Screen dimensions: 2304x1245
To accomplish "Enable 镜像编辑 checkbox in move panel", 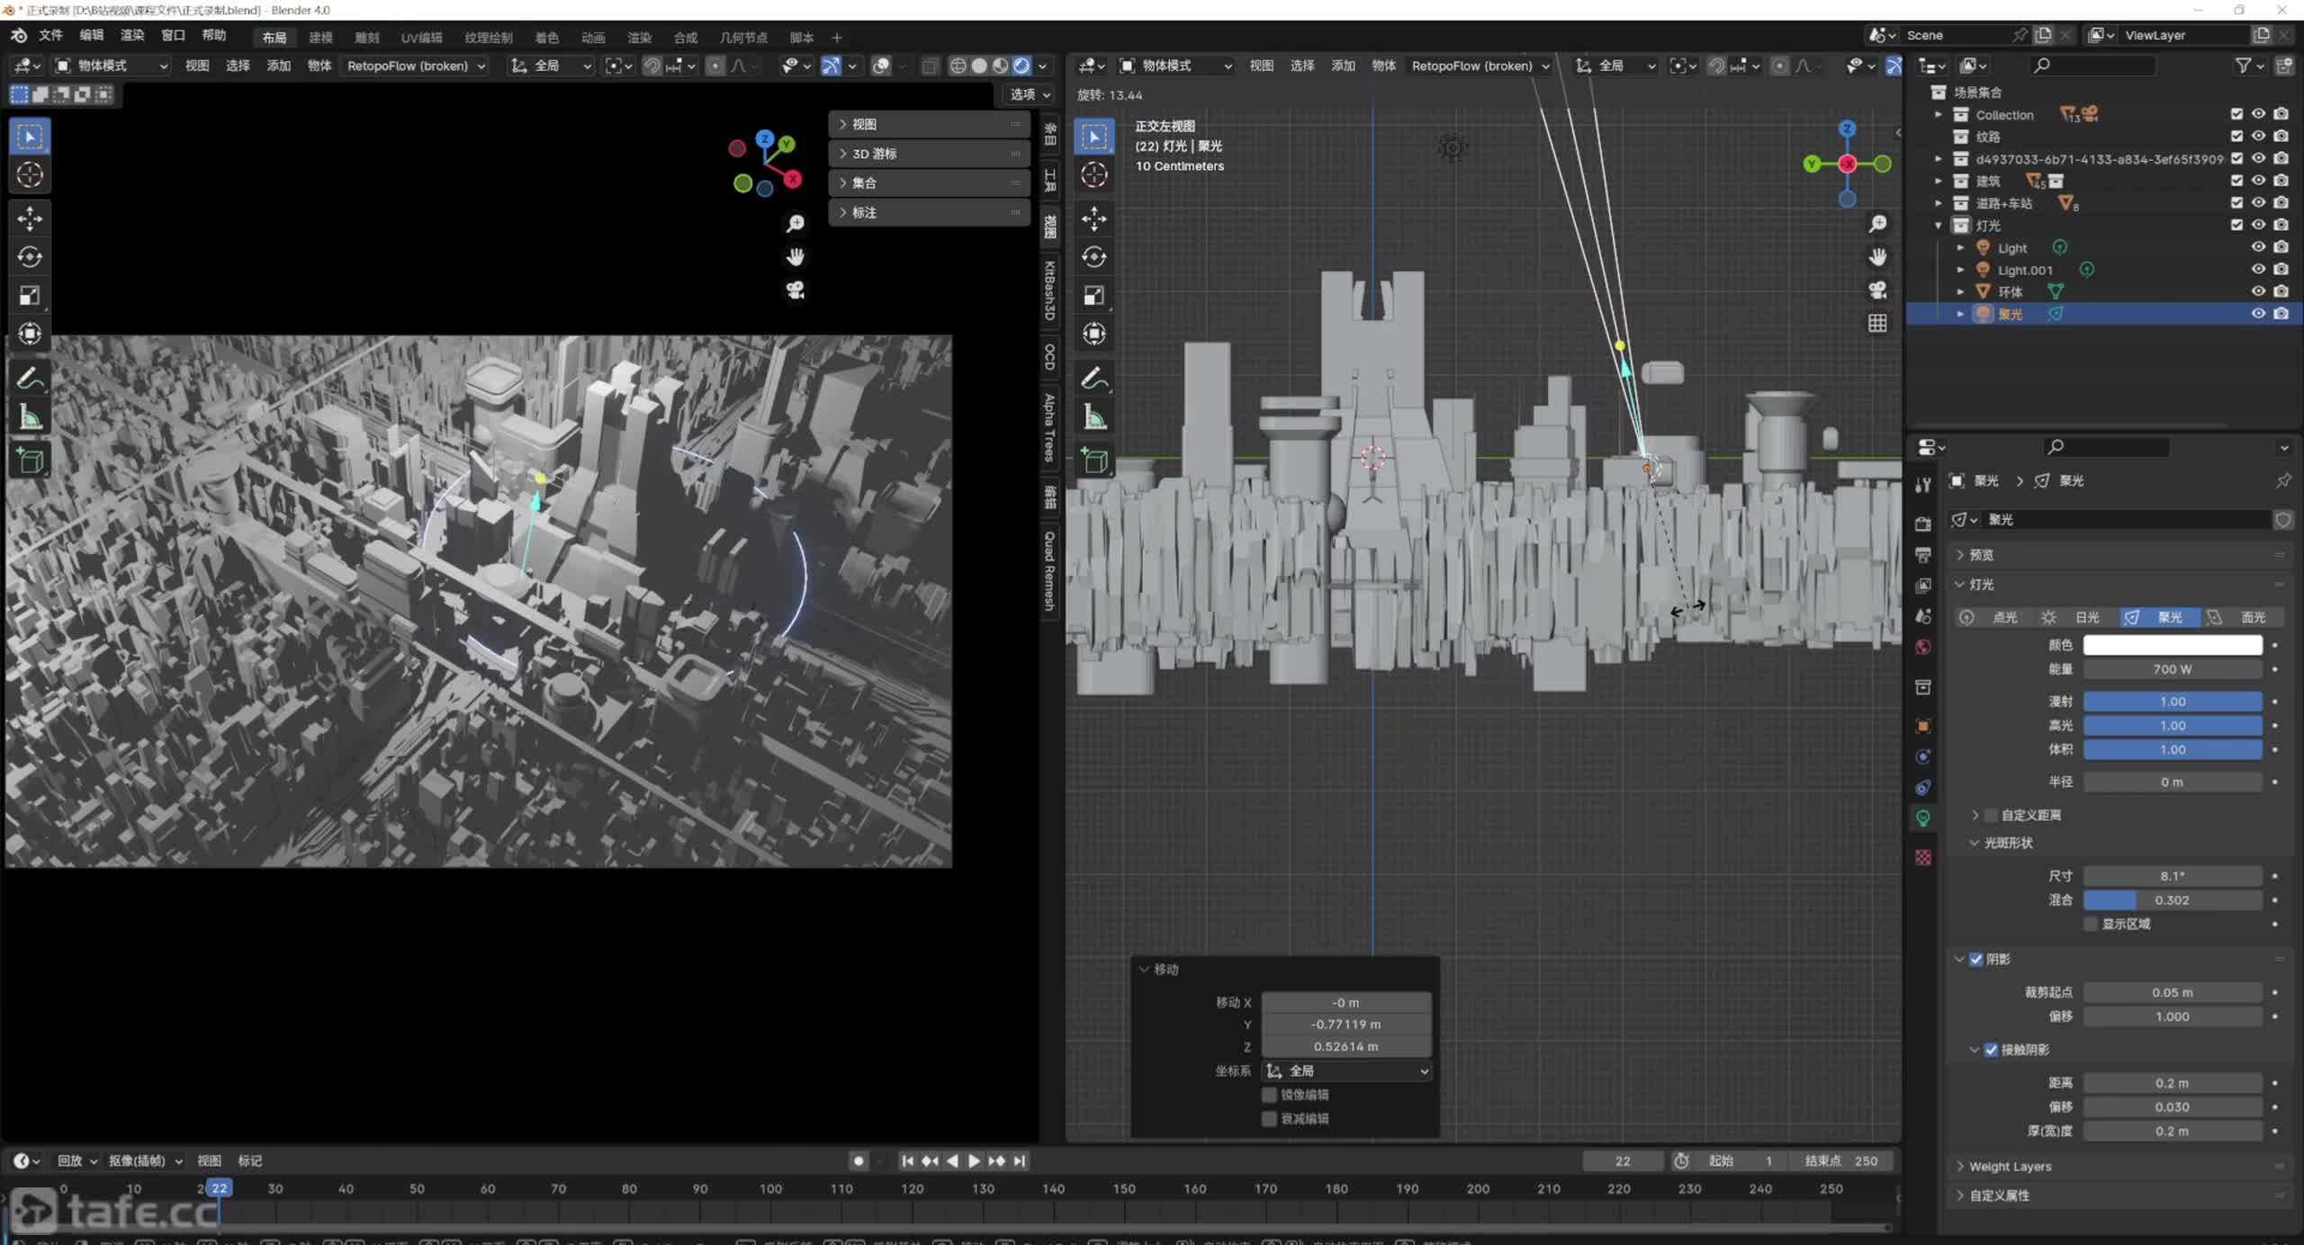I will click(1269, 1095).
